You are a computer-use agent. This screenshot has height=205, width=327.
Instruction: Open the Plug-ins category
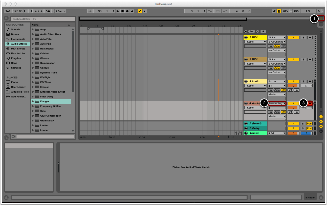tap(16, 58)
